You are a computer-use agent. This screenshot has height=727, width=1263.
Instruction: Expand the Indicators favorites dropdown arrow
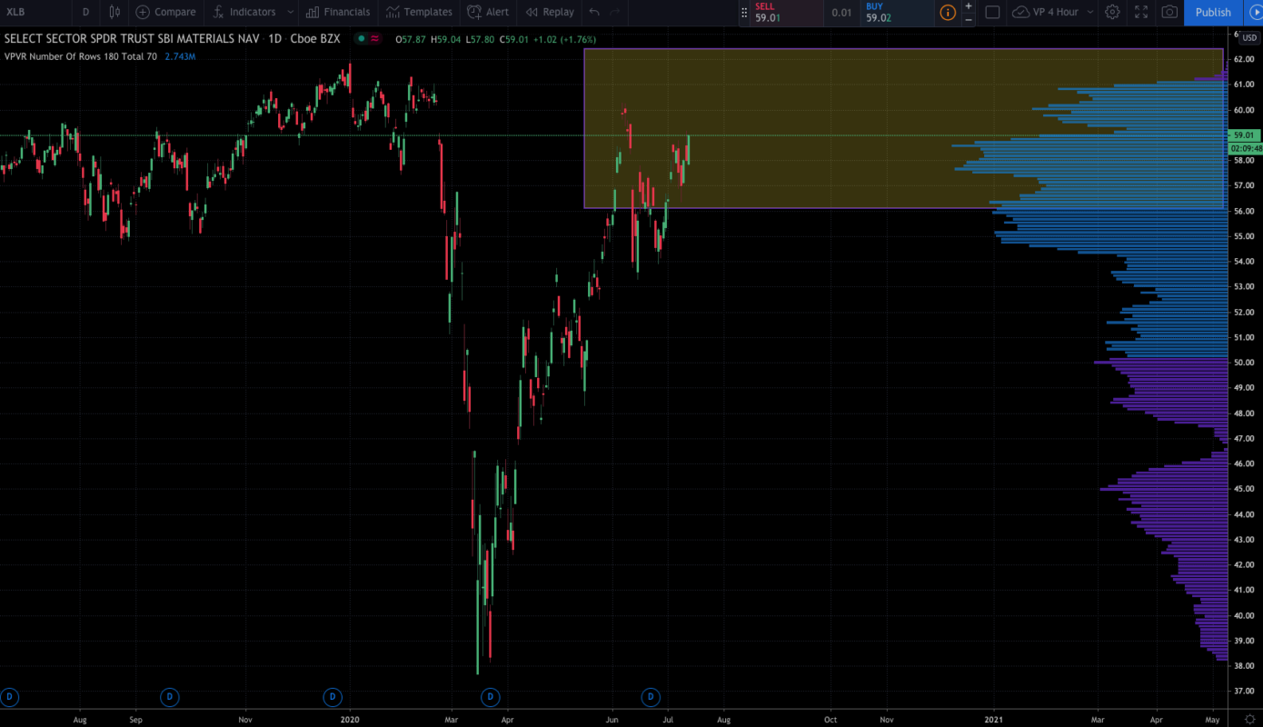point(290,12)
